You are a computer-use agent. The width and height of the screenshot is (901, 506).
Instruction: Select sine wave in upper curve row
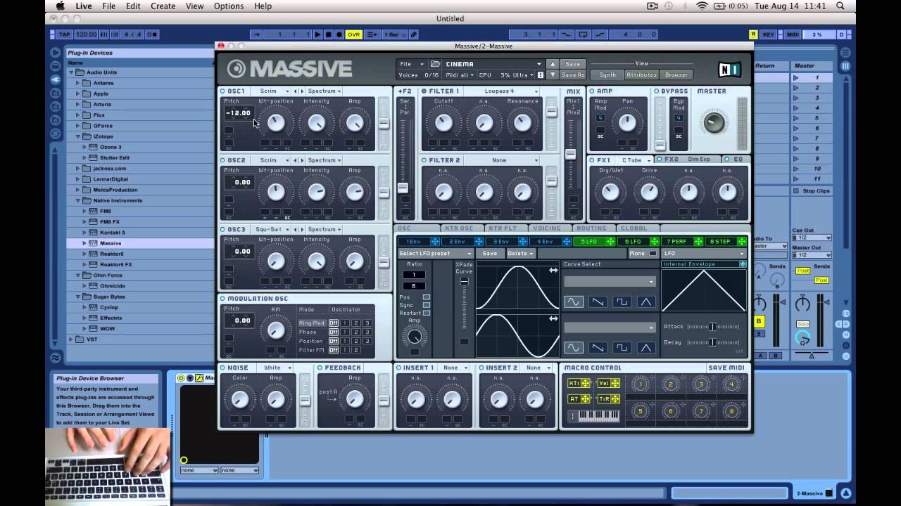574,301
